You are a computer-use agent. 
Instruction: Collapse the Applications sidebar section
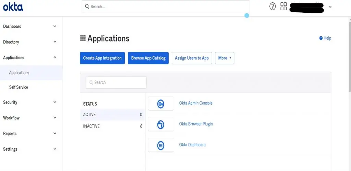coord(55,58)
